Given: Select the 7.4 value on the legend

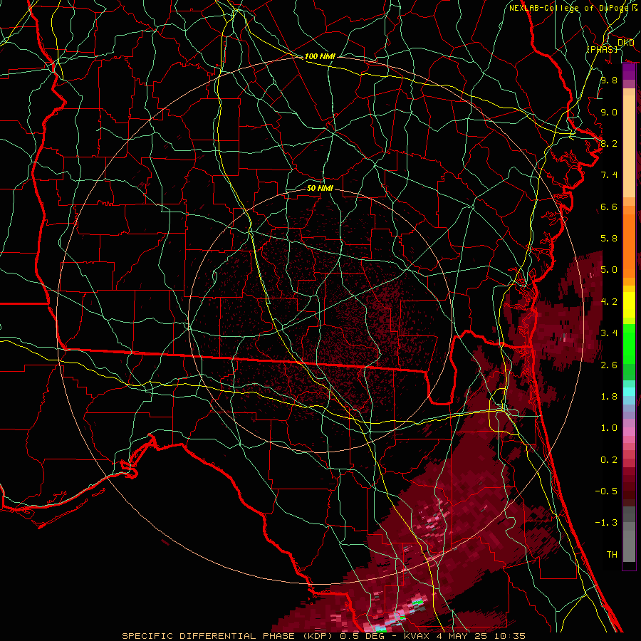Looking at the screenshot, I should (x=609, y=175).
